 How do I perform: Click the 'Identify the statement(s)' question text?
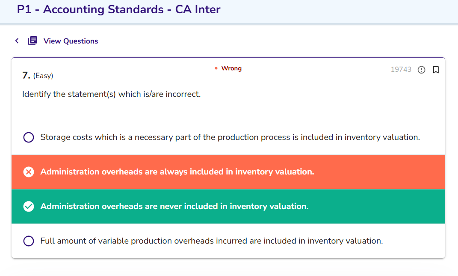(x=111, y=94)
